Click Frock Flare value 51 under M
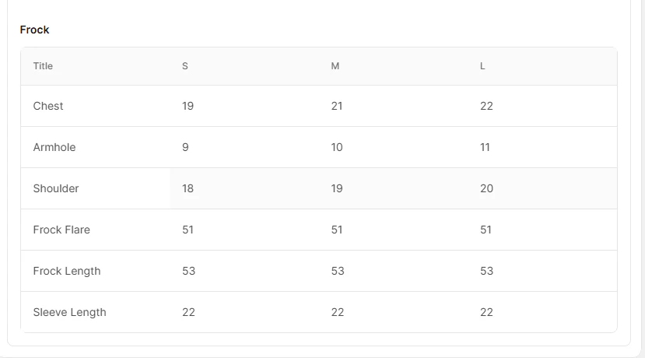645x358 pixels. pyautogui.click(x=337, y=230)
